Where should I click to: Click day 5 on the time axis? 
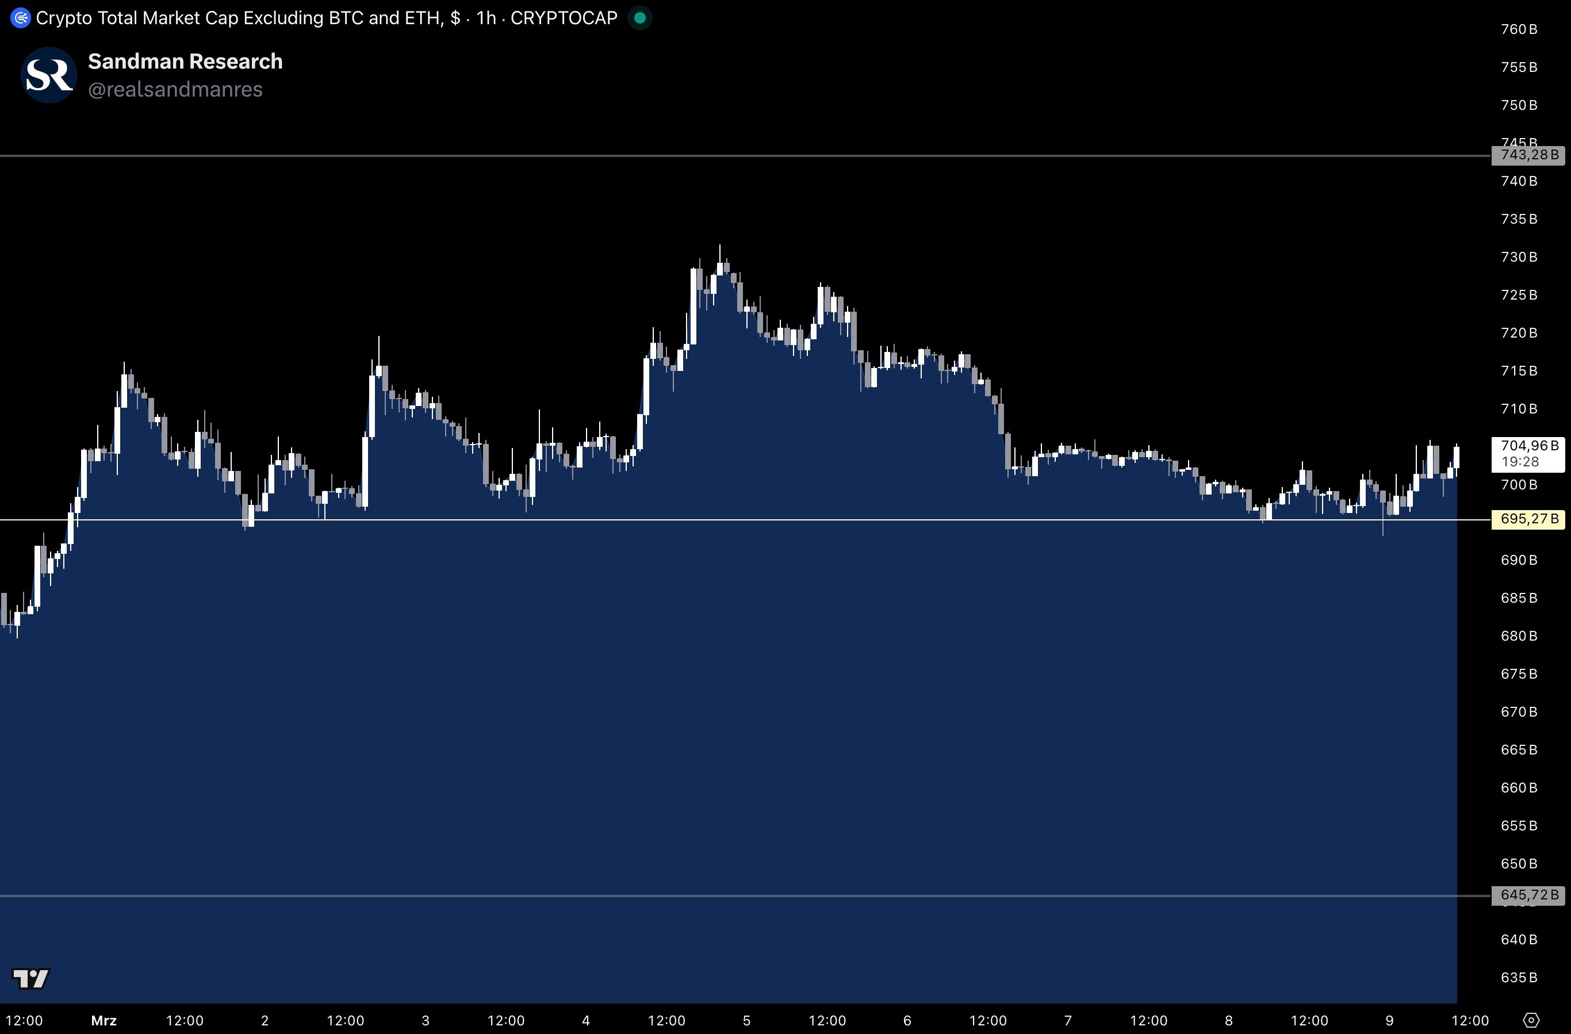pos(746,1021)
